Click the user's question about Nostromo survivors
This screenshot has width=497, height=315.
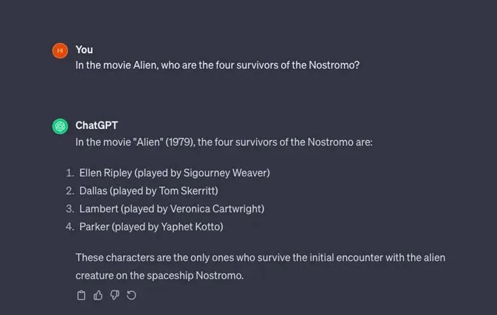point(217,65)
